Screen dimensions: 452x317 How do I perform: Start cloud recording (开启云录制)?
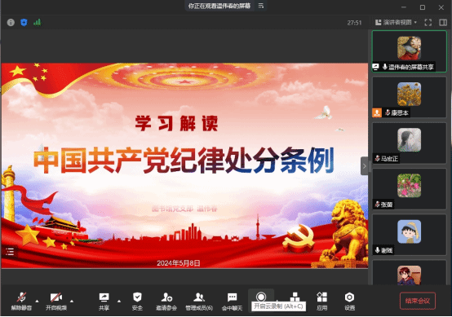(261, 297)
